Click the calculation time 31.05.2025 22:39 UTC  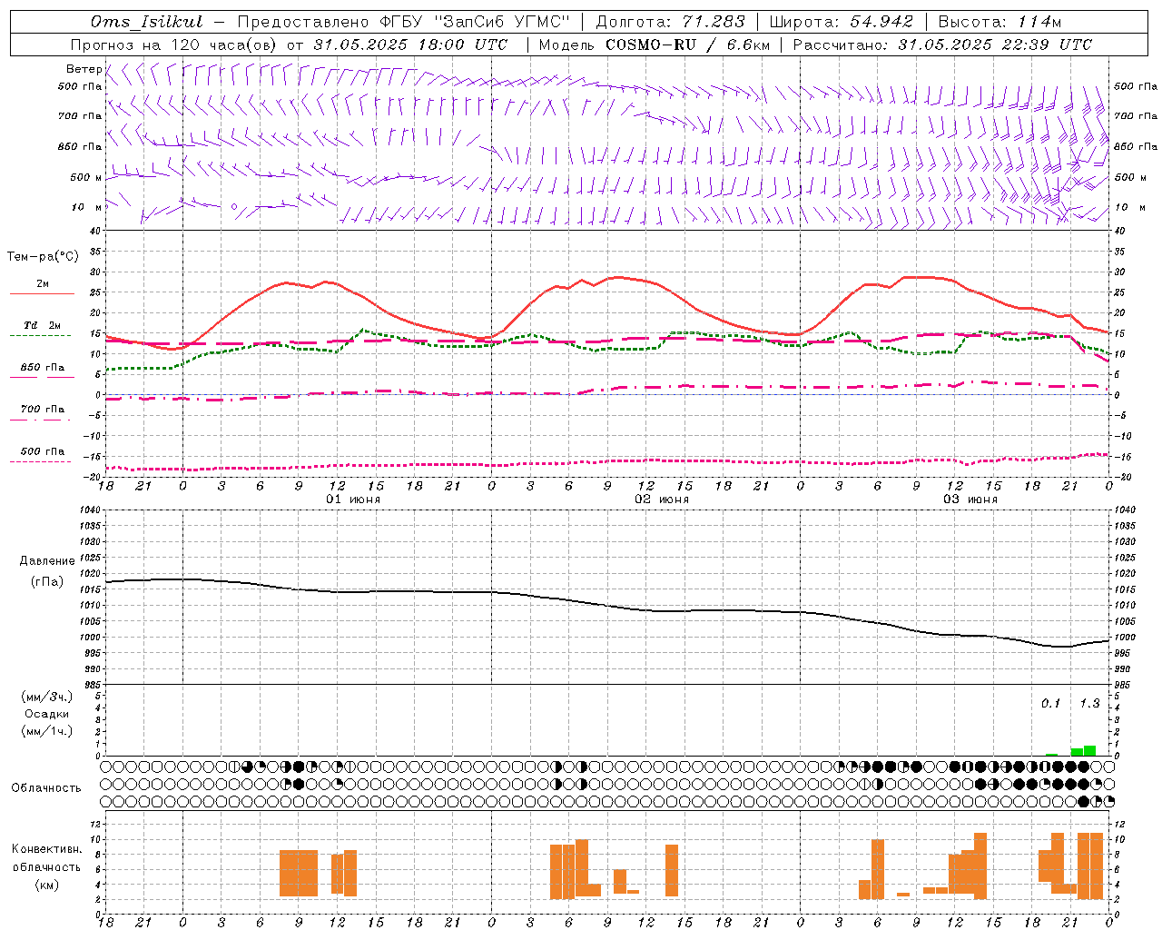pos(995,45)
